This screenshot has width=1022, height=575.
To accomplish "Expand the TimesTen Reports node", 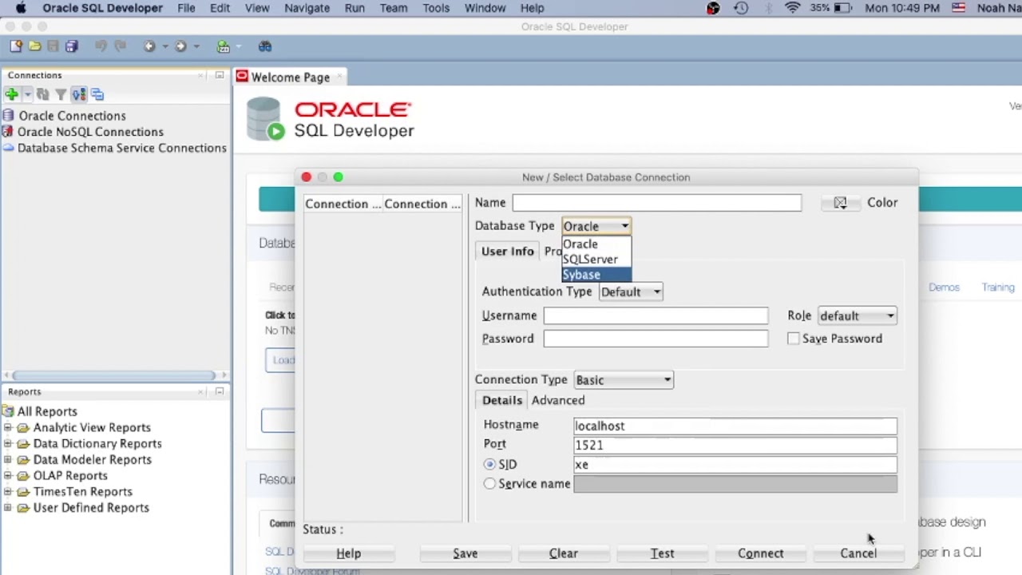I will (x=8, y=492).
